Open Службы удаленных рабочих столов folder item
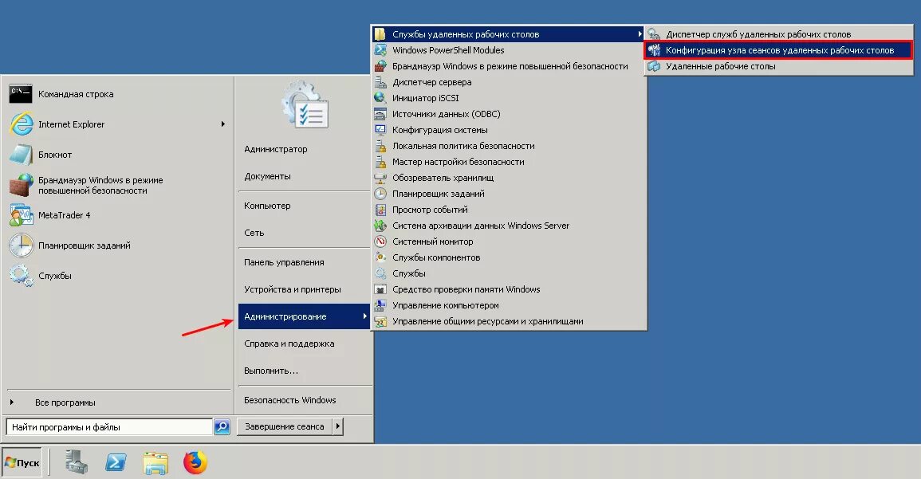The width and height of the screenshot is (921, 479). click(x=508, y=34)
